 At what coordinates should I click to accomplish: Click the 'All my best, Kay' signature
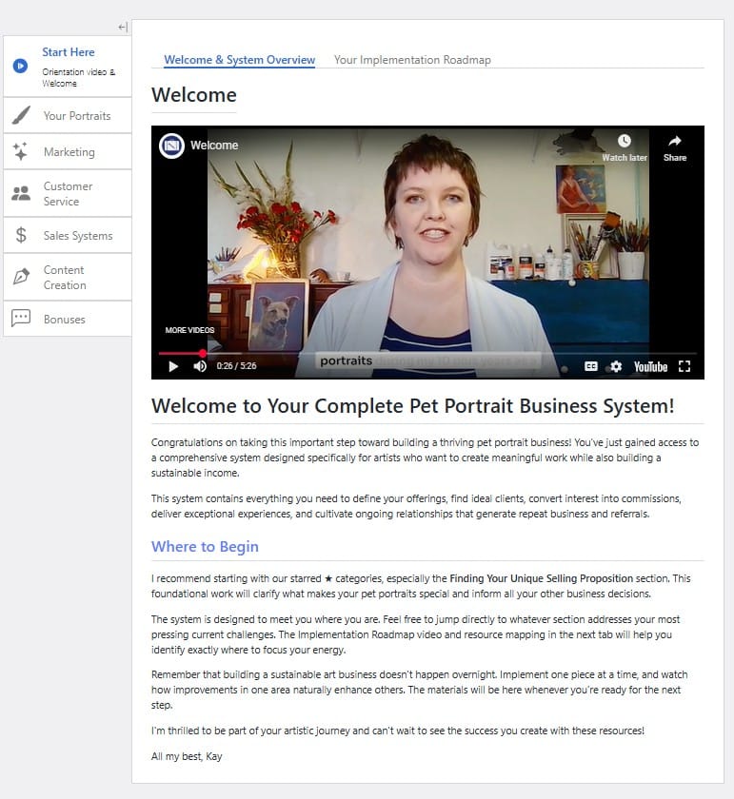187,756
